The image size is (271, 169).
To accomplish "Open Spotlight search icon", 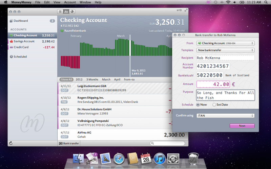I will point(266,2).
